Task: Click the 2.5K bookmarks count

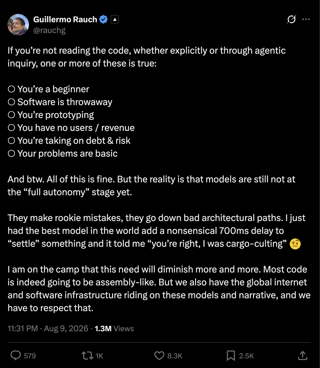Action: [246, 356]
